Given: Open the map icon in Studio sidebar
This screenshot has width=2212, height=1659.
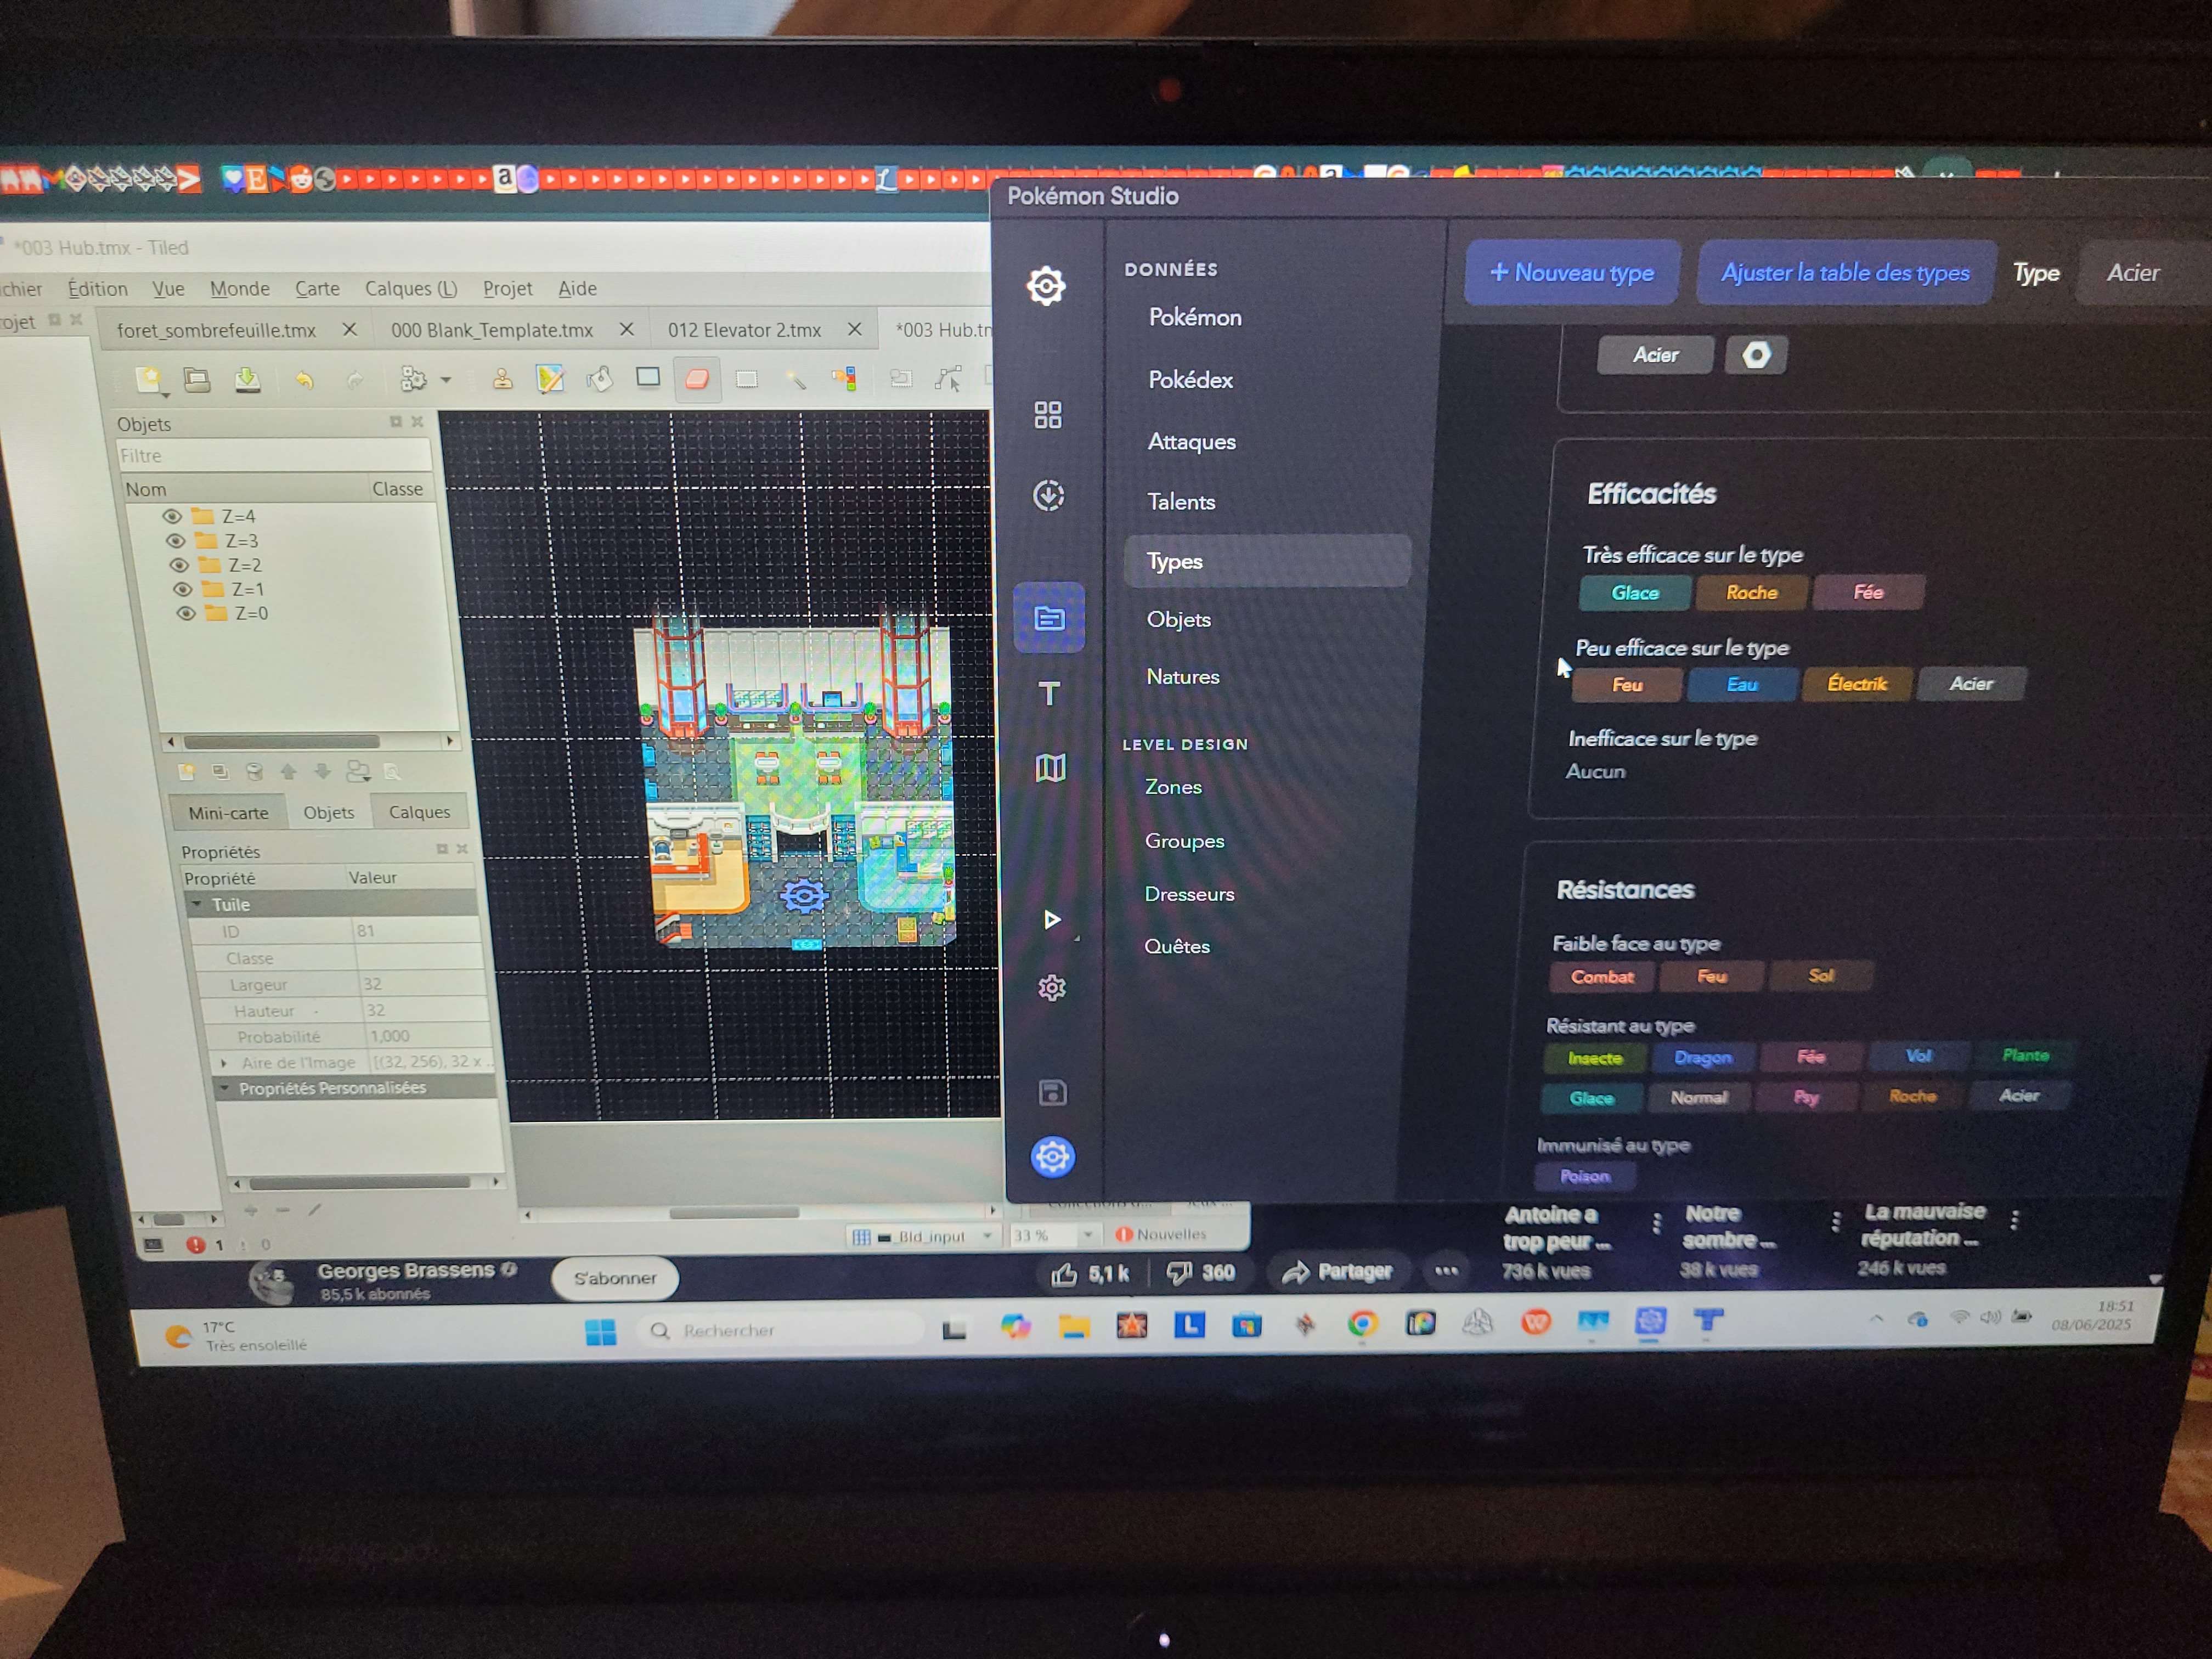Looking at the screenshot, I should click(x=1050, y=768).
